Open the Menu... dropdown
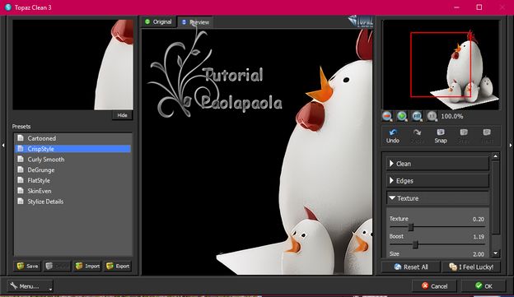 [x=30, y=286]
